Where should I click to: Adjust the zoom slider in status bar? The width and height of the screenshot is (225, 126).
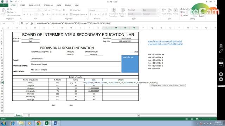[209, 119]
